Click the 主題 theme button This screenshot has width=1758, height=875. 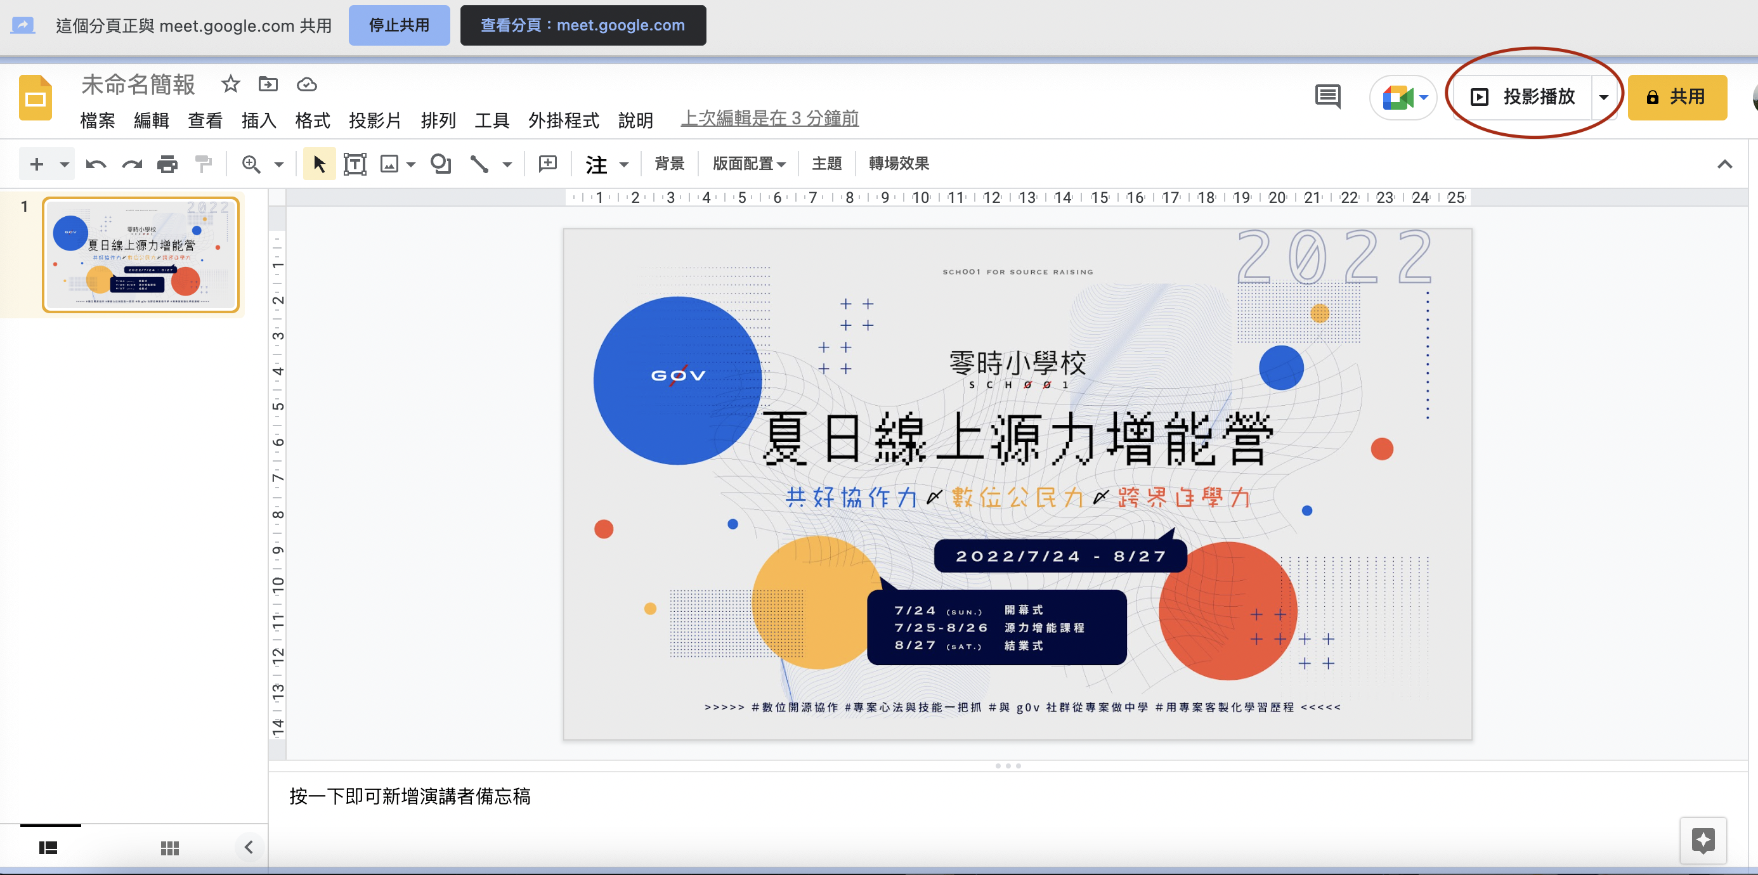point(826,164)
